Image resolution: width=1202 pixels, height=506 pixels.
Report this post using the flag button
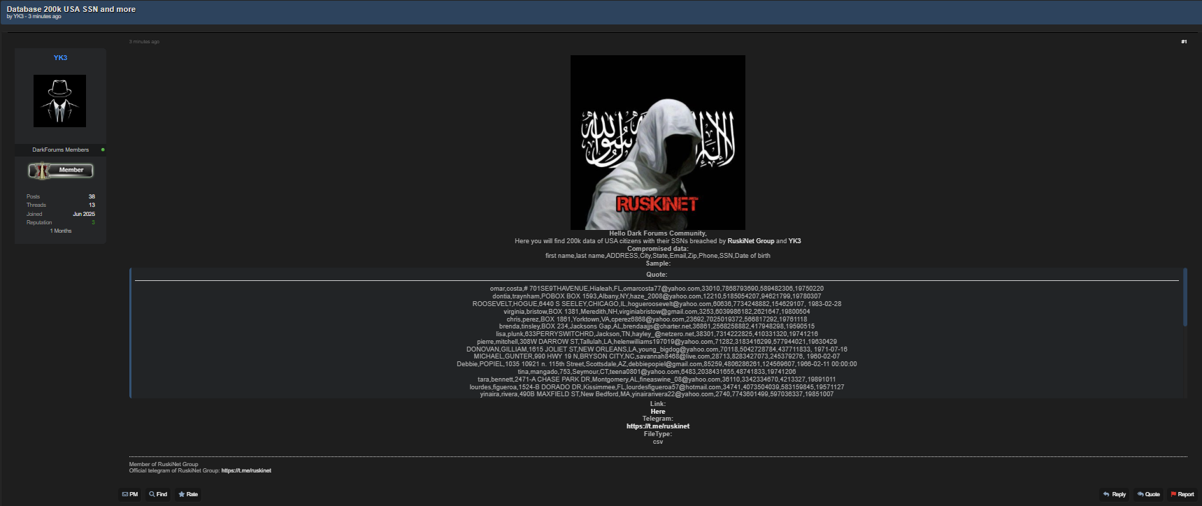pos(1182,494)
